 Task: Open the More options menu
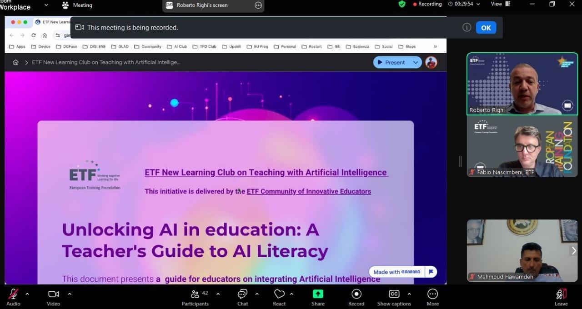[433, 297]
